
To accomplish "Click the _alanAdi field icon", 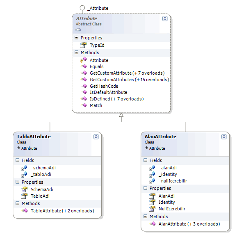I will 152,168.
